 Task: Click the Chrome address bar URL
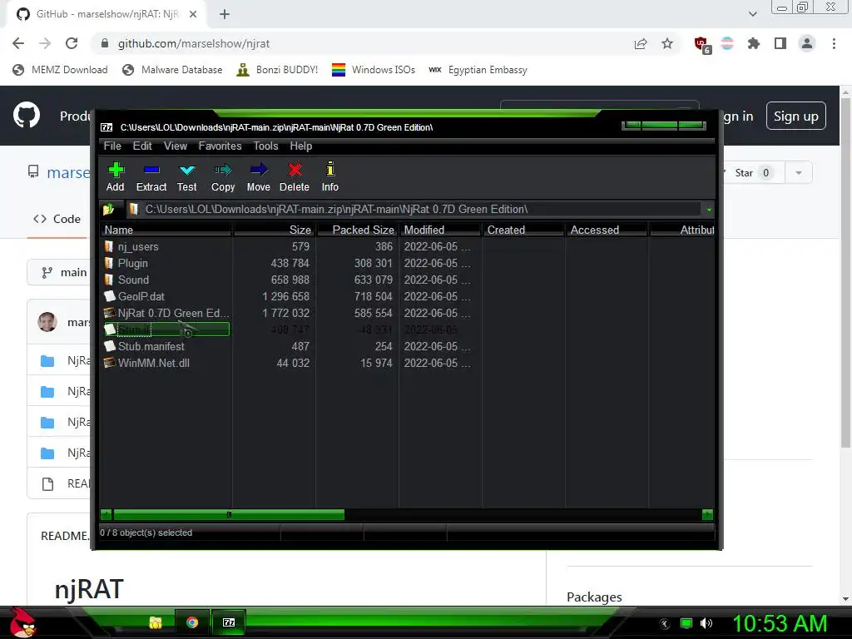(x=194, y=43)
